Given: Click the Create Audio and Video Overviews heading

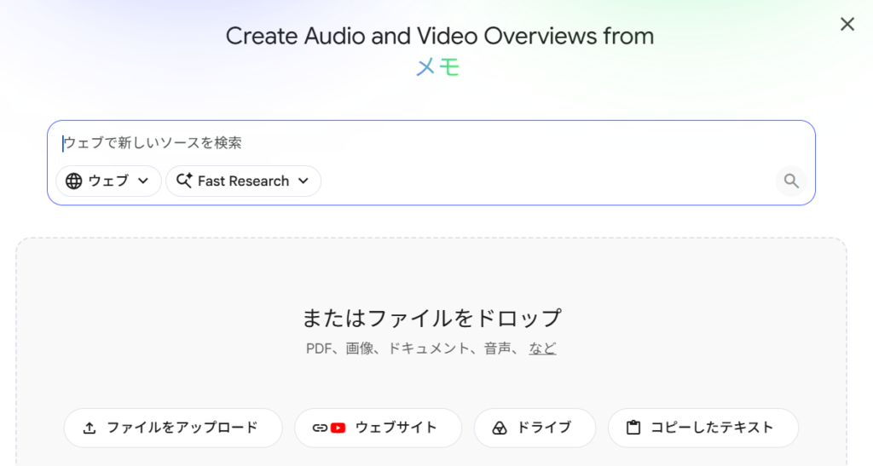Looking at the screenshot, I should (x=440, y=36).
